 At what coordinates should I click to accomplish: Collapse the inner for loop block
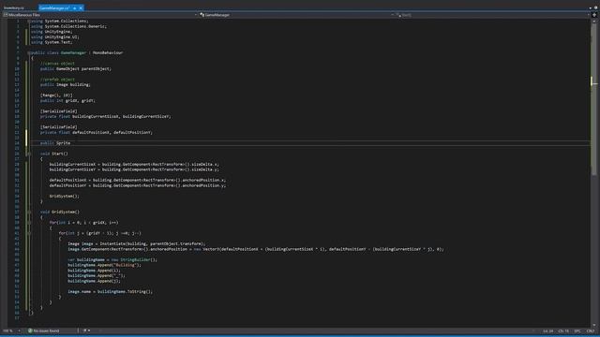(29, 233)
